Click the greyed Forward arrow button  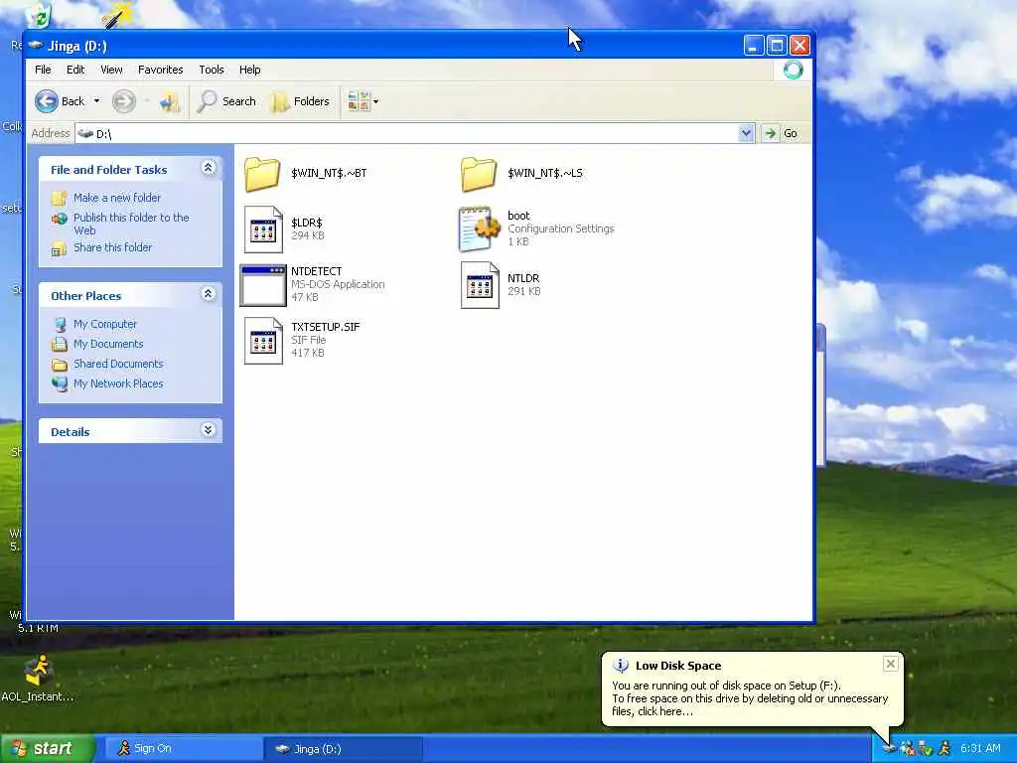[x=124, y=101]
